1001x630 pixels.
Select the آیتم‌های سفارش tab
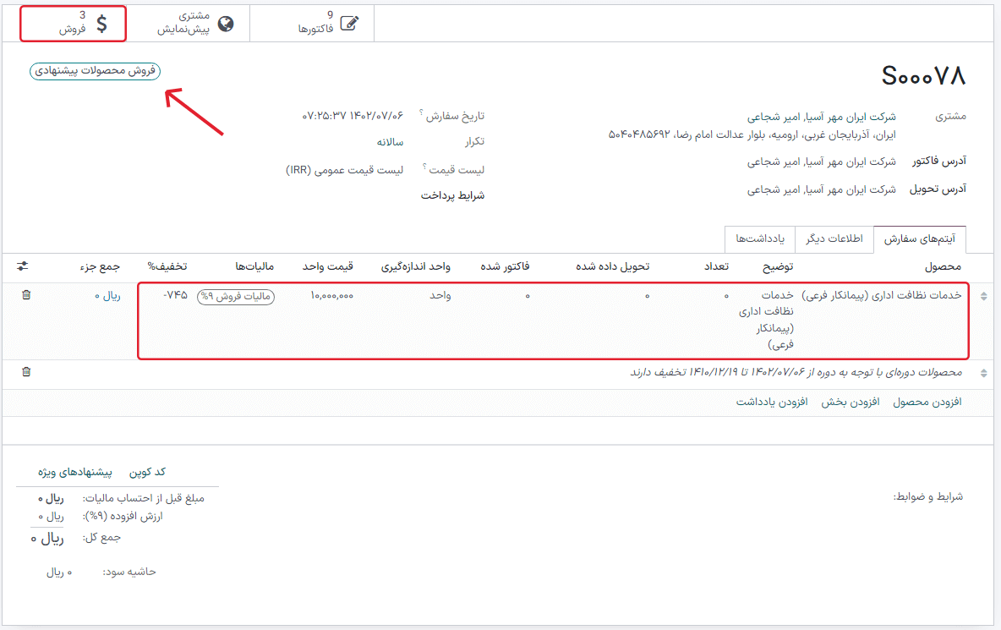click(x=919, y=239)
